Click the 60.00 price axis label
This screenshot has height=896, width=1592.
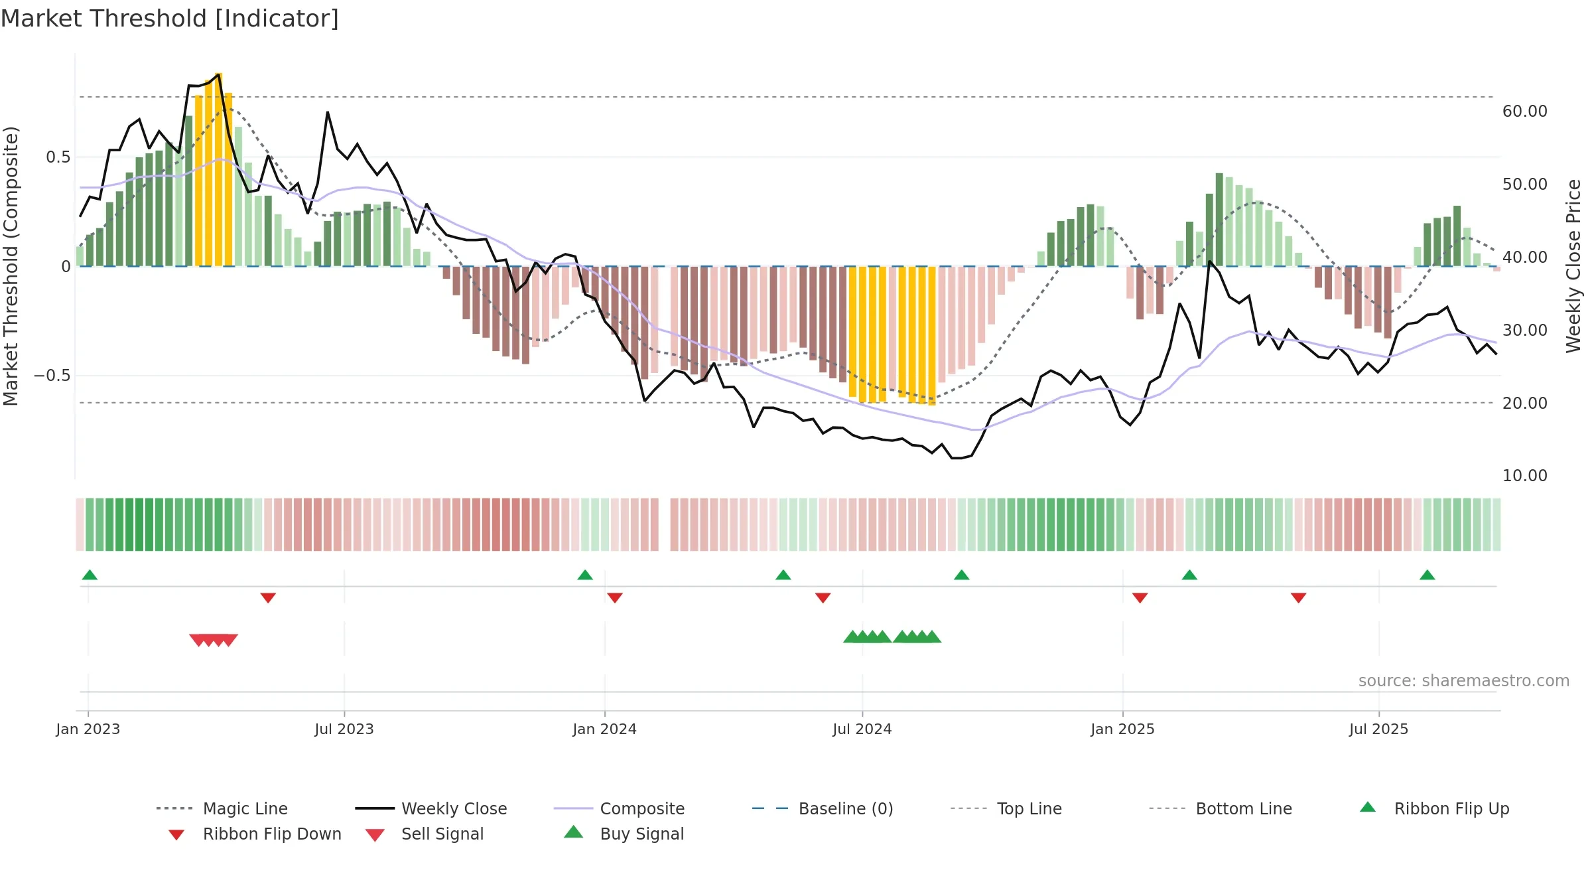[x=1525, y=112]
